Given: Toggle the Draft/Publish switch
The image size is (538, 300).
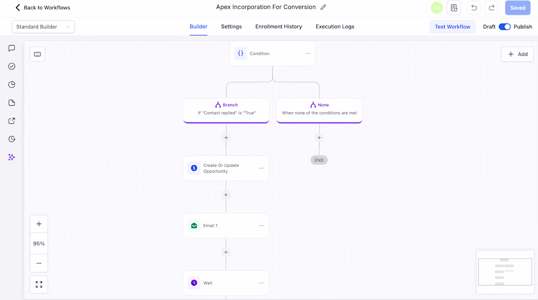Looking at the screenshot, I should 504,27.
